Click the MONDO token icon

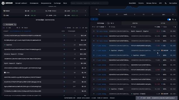point(4,11)
